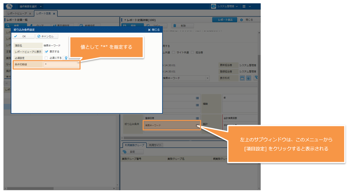Uncheck the 表示する checkbox
This screenshot has width=349, height=193.
point(47,51)
